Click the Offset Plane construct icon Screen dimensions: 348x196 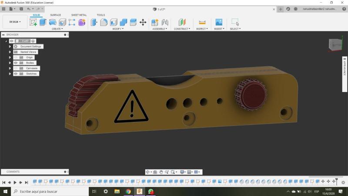click(x=182, y=22)
